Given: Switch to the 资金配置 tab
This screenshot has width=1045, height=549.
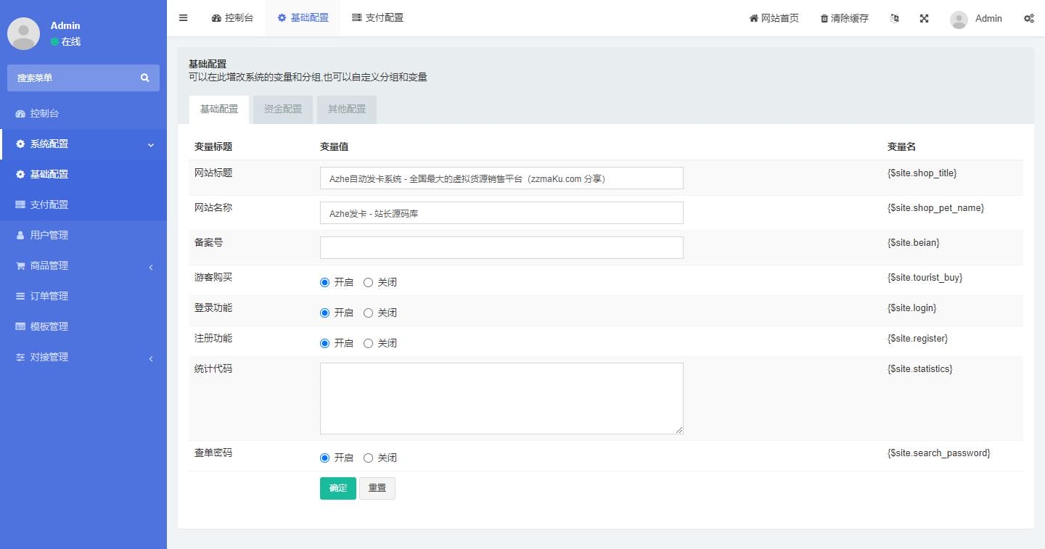Looking at the screenshot, I should coord(282,109).
